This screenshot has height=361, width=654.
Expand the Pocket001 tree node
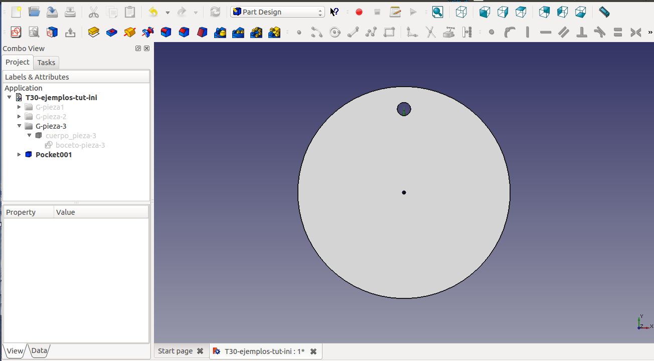tap(19, 155)
